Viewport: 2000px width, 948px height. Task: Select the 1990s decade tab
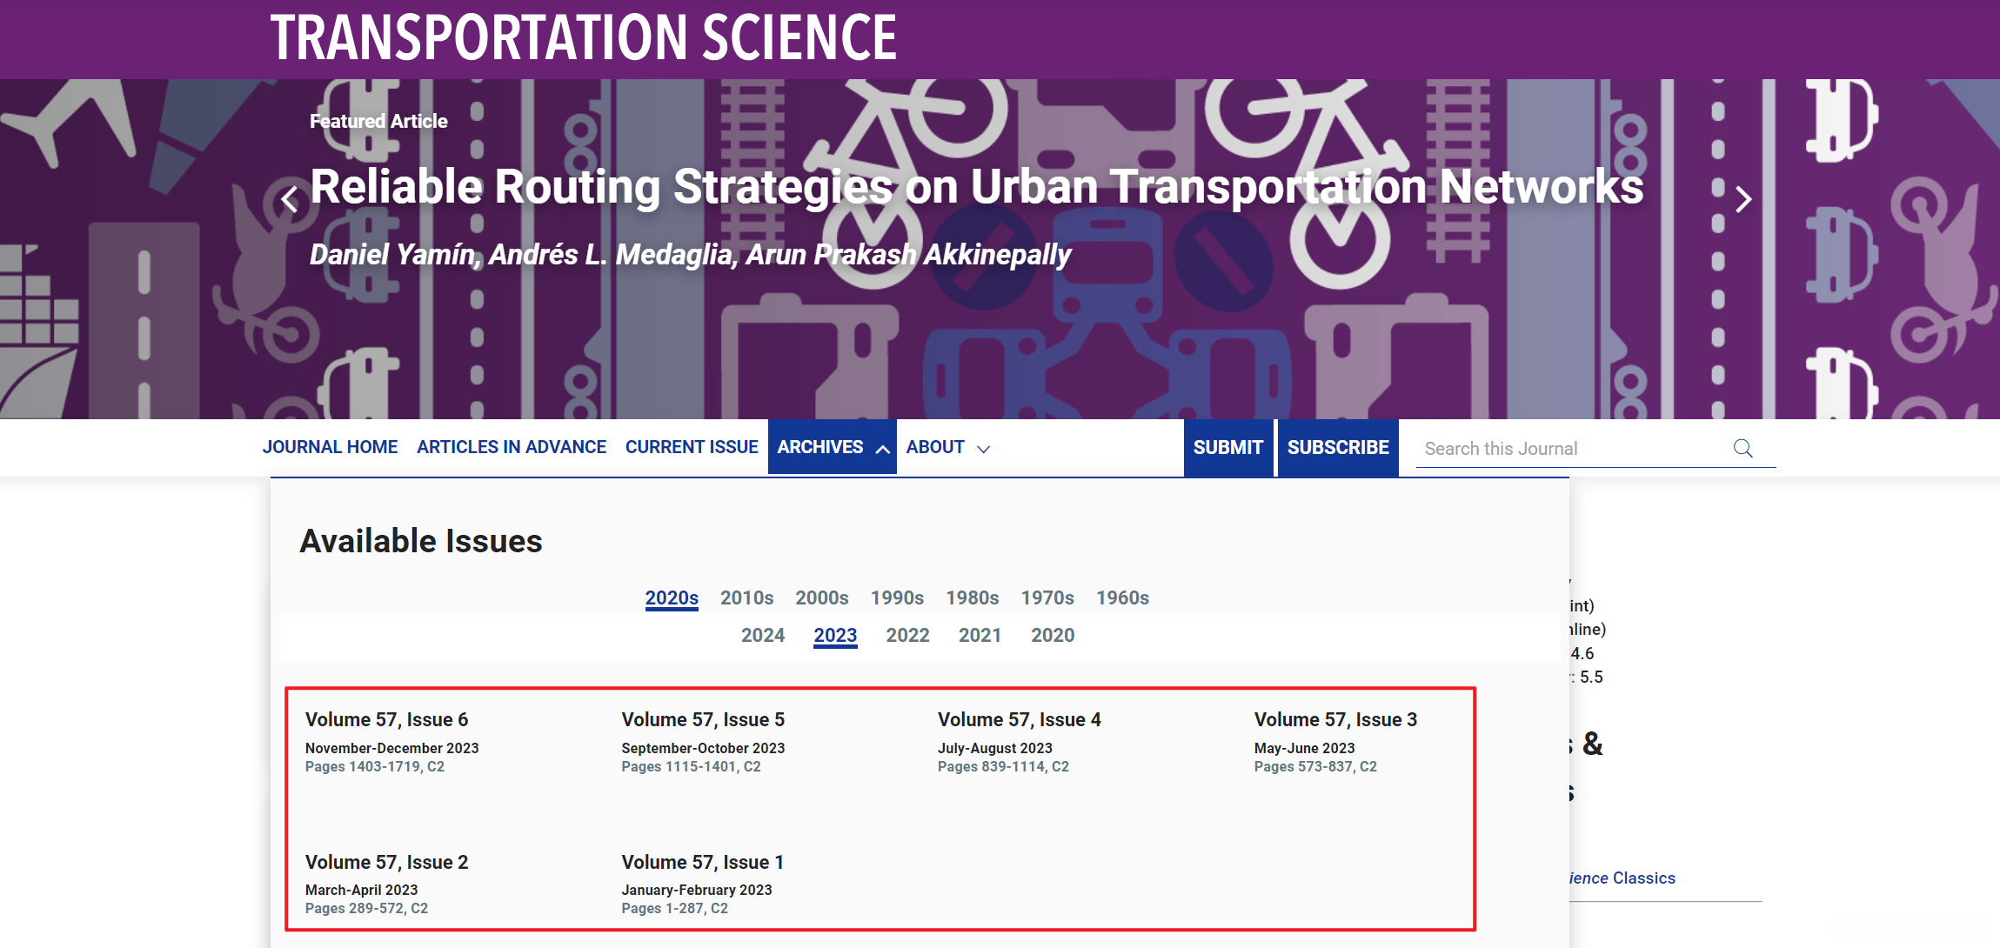click(897, 598)
